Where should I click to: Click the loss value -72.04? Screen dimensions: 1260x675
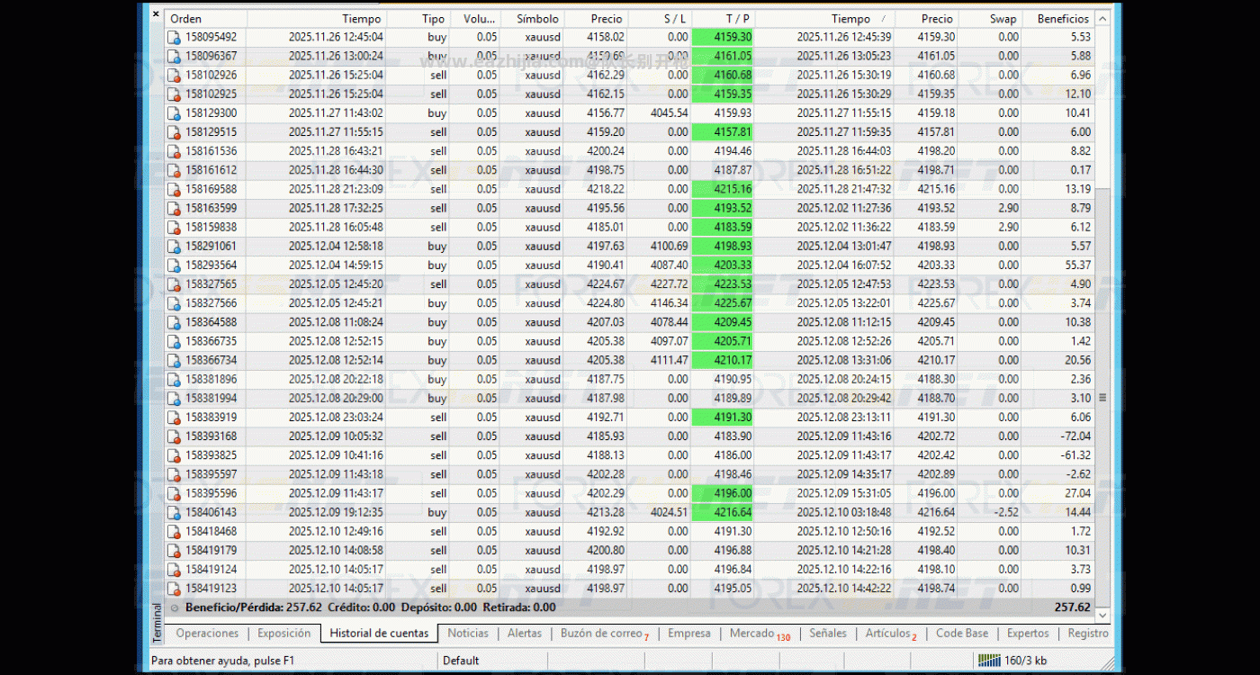click(x=1075, y=436)
